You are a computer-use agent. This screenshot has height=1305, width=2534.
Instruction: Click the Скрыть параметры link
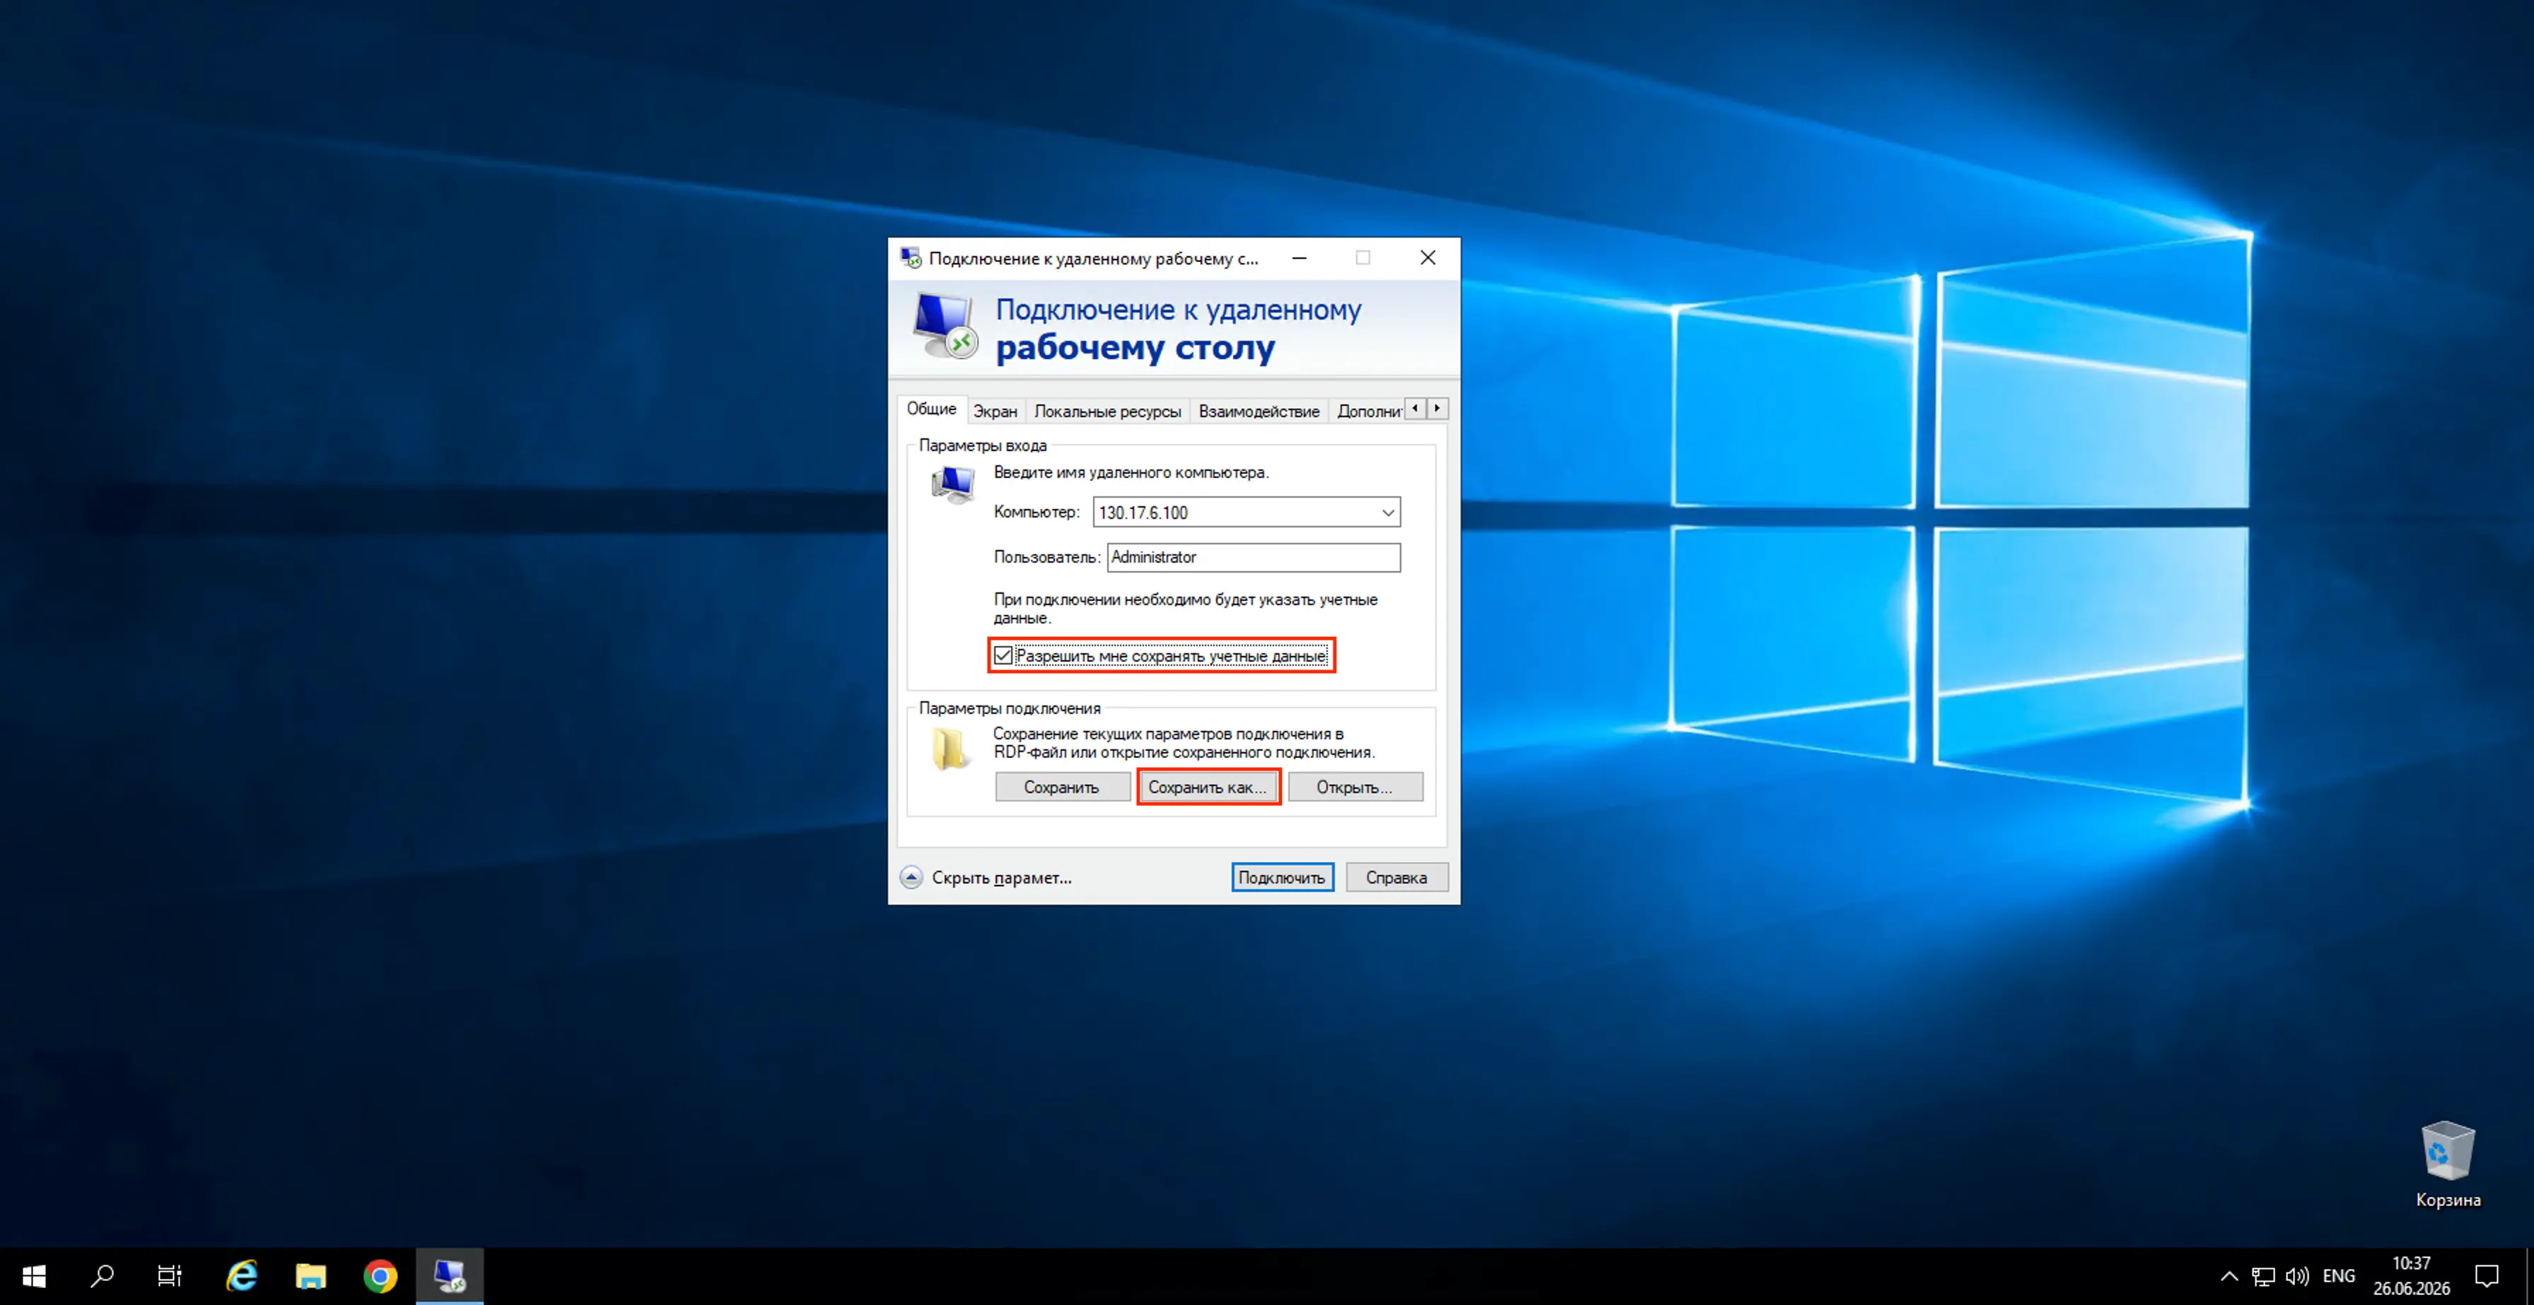(1001, 877)
